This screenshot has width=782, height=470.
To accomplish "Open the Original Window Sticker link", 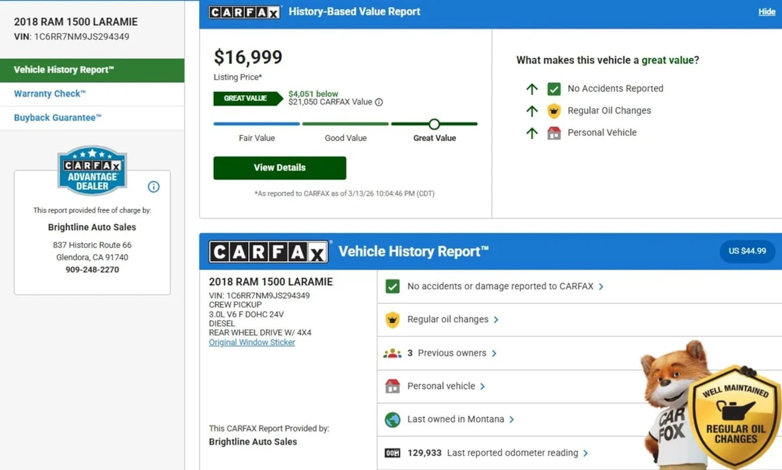I will coord(252,342).
